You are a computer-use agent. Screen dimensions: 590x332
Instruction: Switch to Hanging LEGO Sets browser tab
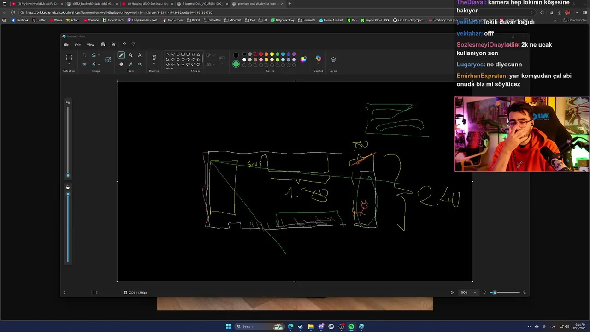[x=147, y=4]
